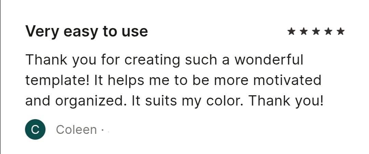Click the word creating in the review
Screen dimensions: 369x154
tap(152, 60)
